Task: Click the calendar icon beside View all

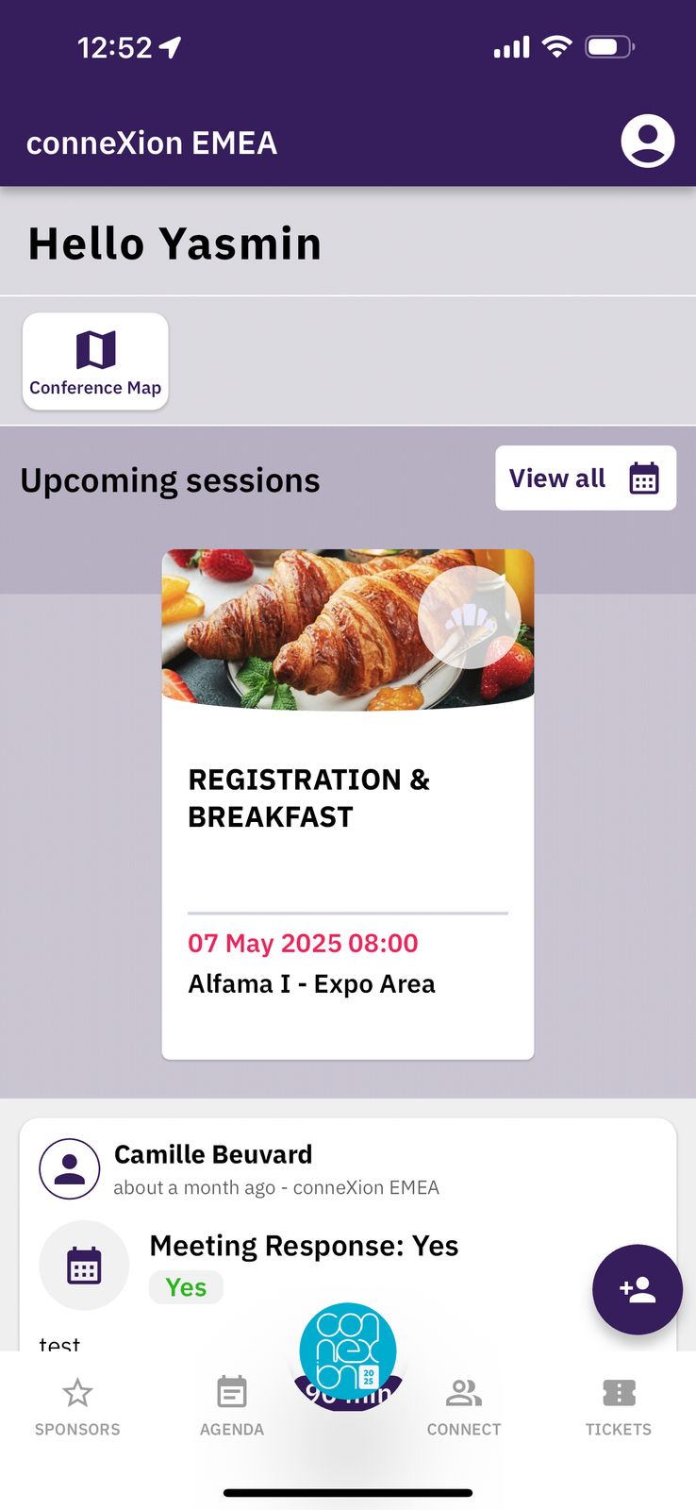Action: point(644,478)
